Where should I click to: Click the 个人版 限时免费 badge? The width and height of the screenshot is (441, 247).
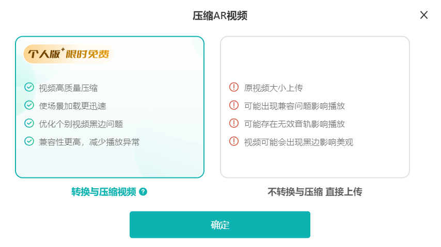coord(68,54)
